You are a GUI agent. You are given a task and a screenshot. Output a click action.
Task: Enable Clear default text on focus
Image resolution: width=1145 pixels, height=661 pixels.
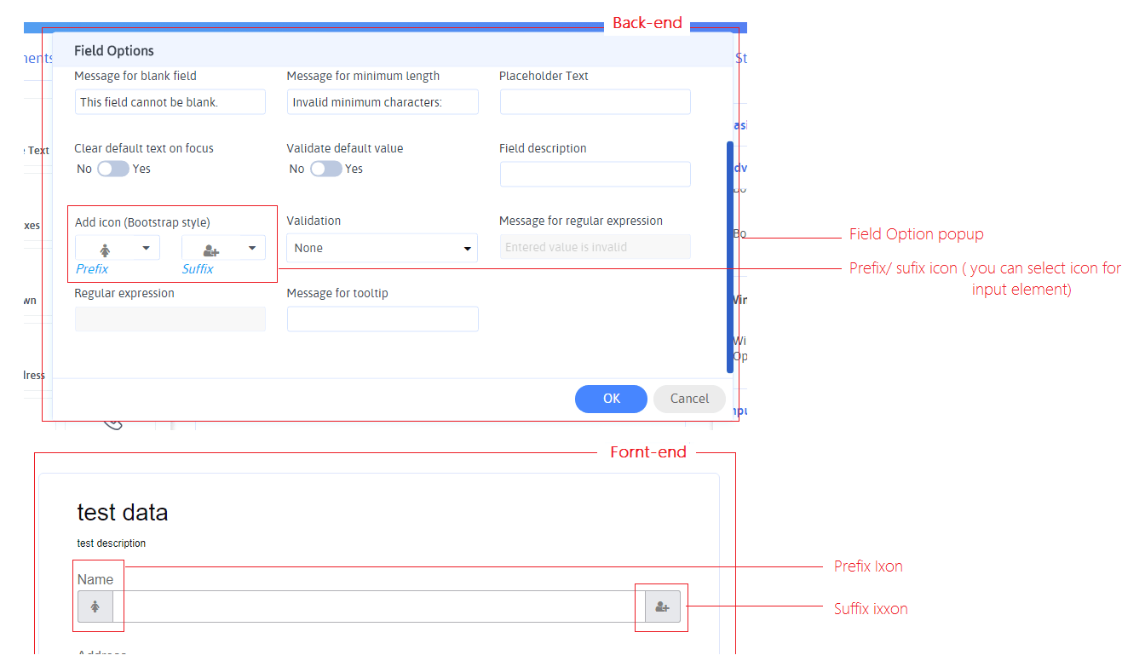119,169
